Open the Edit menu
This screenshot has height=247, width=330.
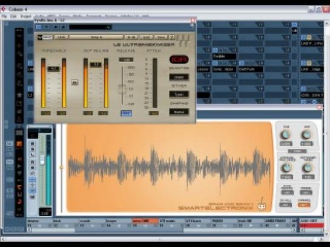13,16
